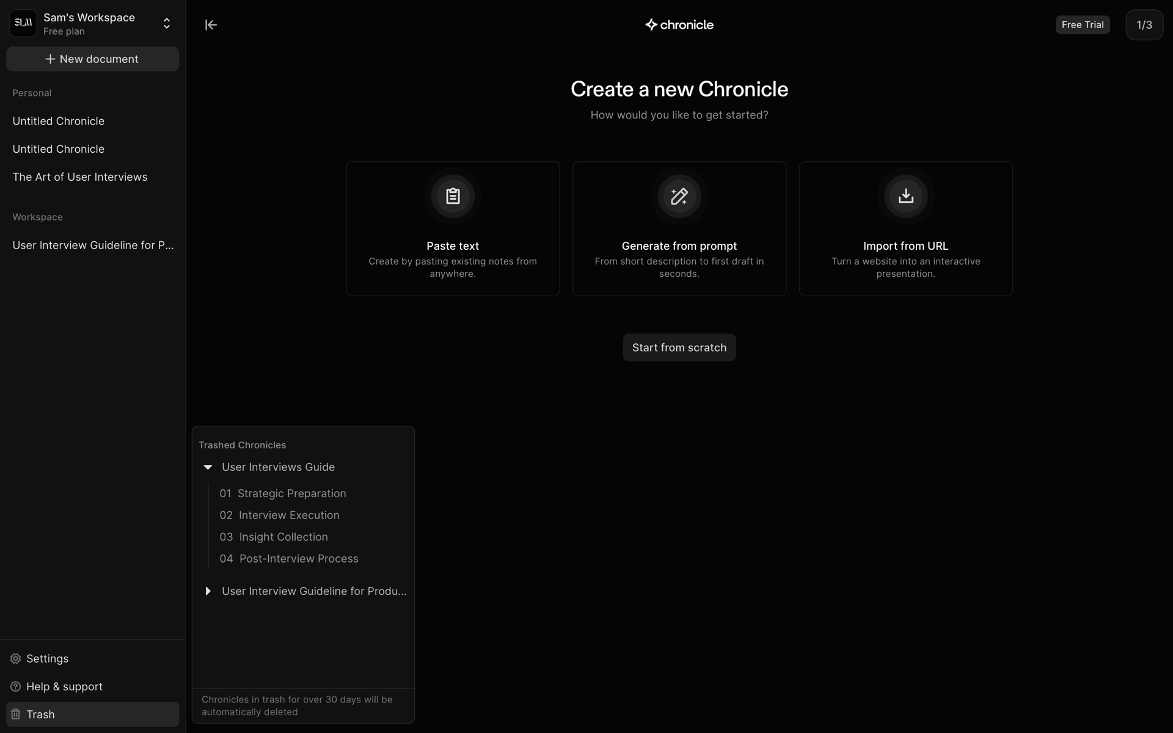Collapse the sidebar with the arrow icon
The image size is (1173, 733).
pos(211,25)
